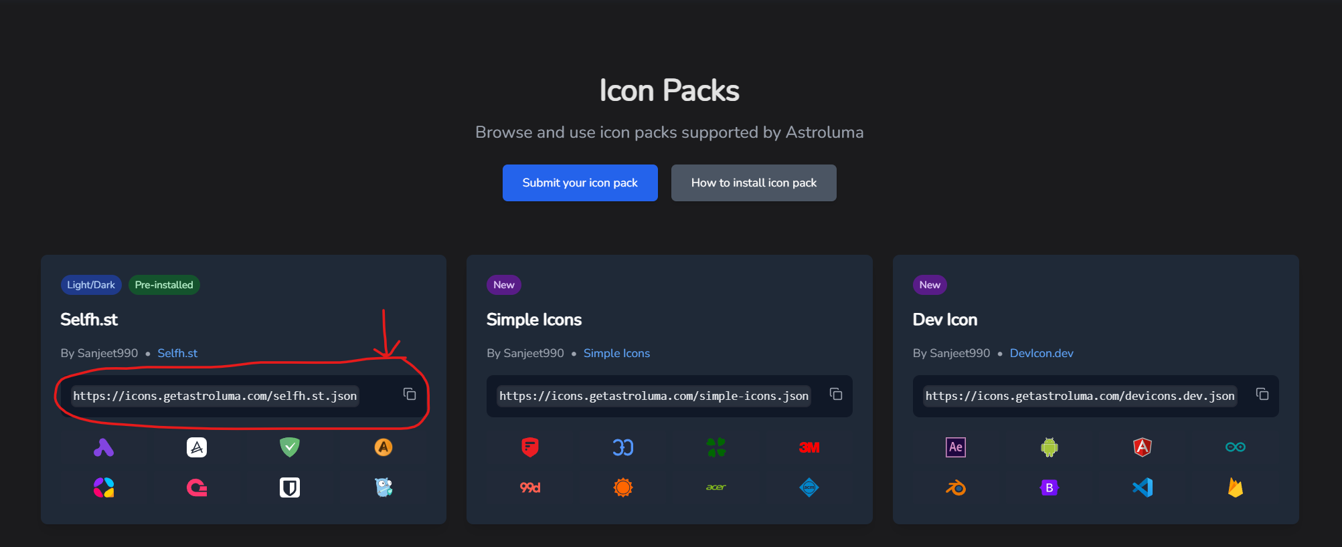
Task: Click the red 3M logo icon
Action: pyautogui.click(x=809, y=447)
